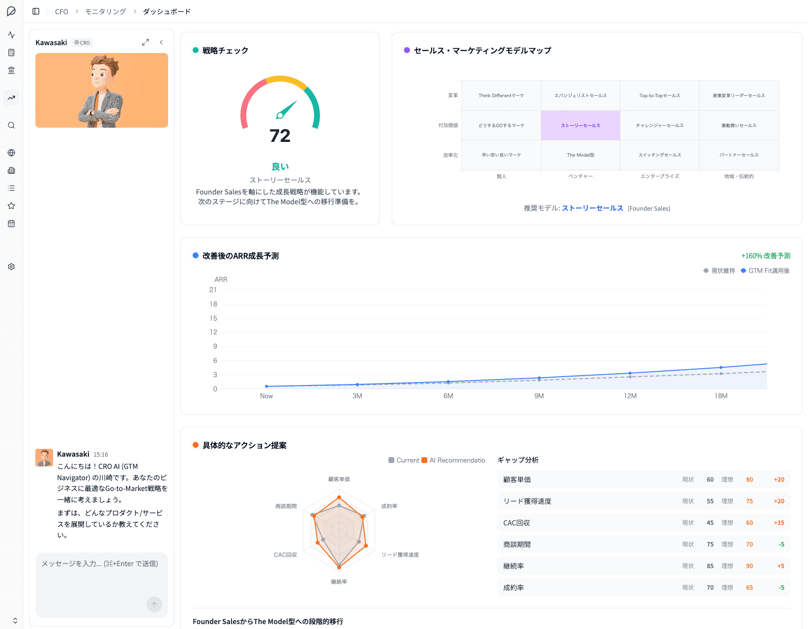This screenshot has height=629, width=808.
Task: Select the trending chart icon in sidebar
Action: coord(11,98)
